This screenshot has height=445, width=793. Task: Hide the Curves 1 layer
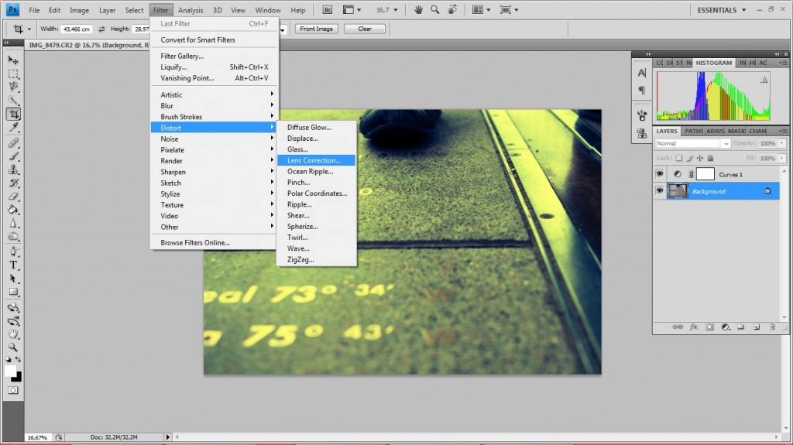point(660,175)
